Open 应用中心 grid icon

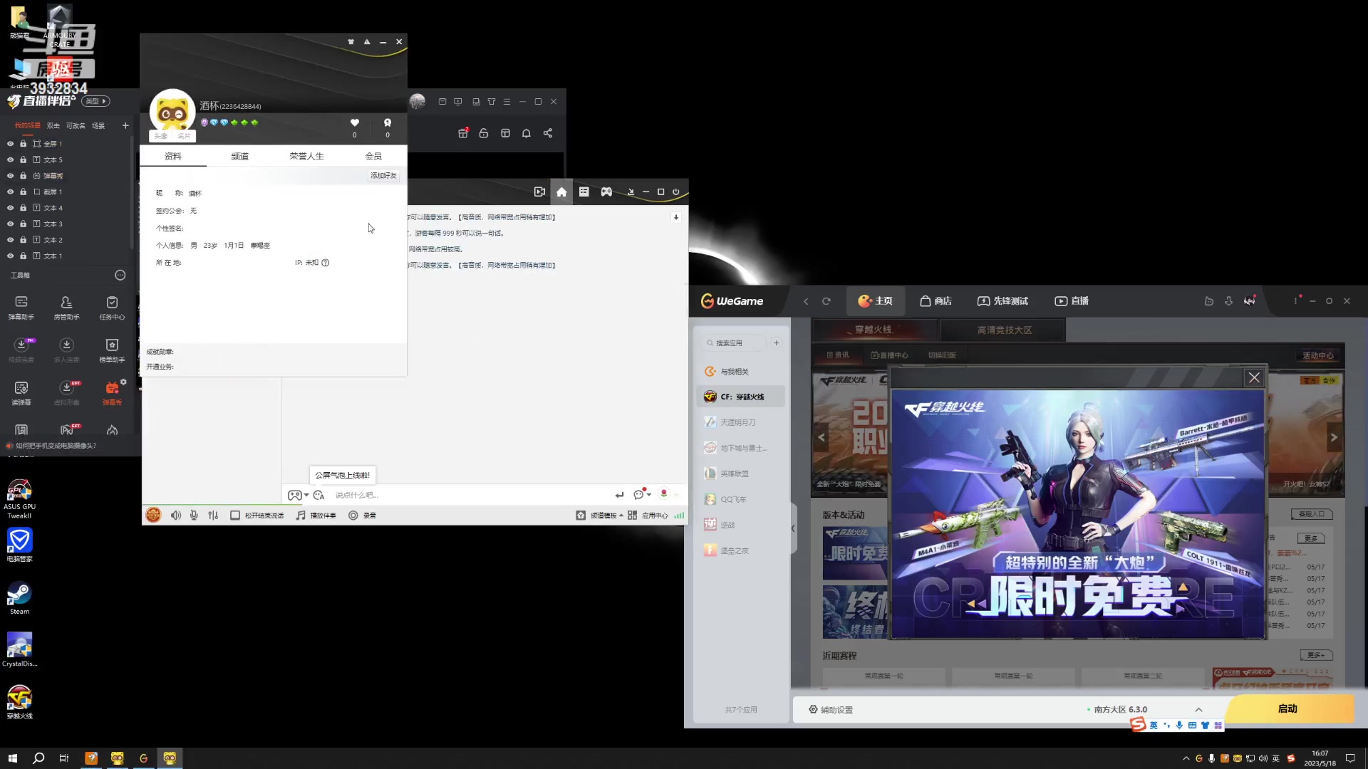coord(647,516)
